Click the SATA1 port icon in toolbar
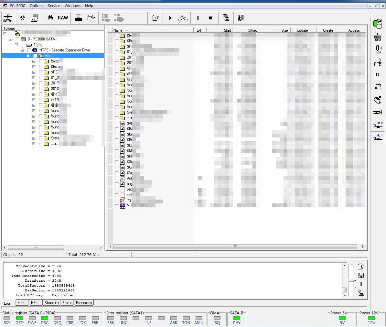The image size is (386, 327). pyautogui.click(x=8, y=18)
